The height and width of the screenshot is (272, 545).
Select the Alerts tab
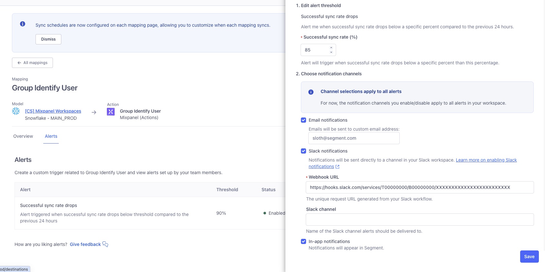pyautogui.click(x=51, y=136)
